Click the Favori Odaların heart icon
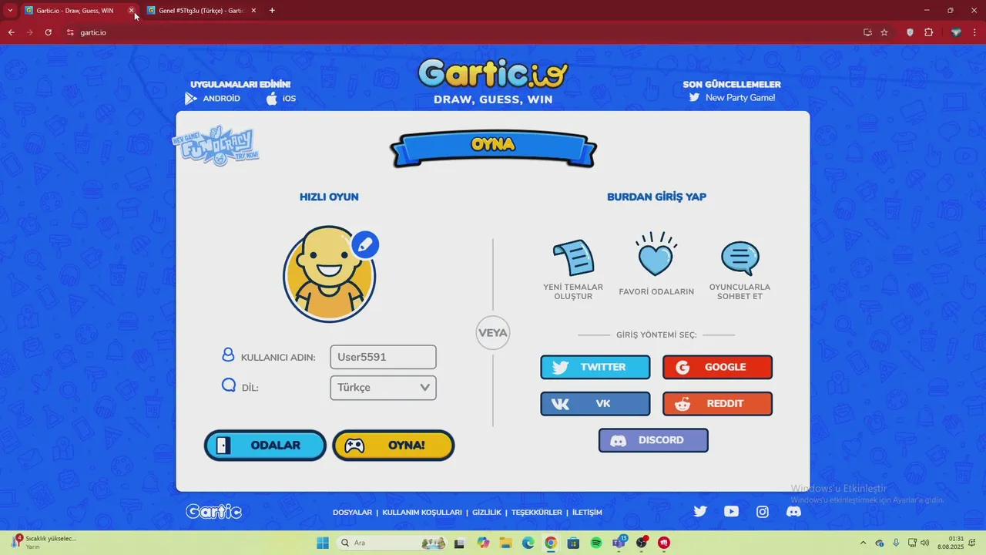 click(x=656, y=254)
